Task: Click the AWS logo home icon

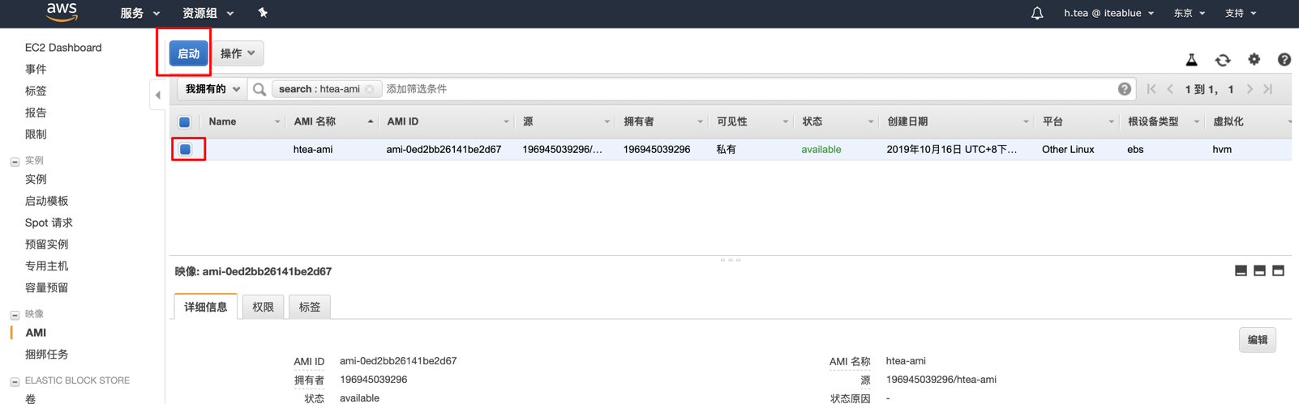Action: click(x=62, y=12)
